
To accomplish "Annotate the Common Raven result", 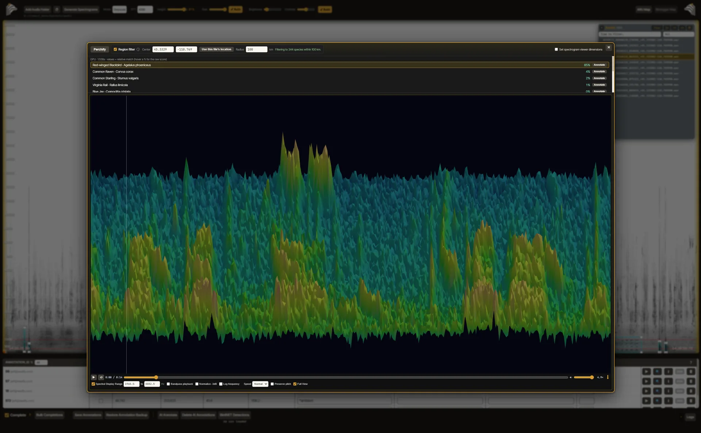I will (599, 71).
